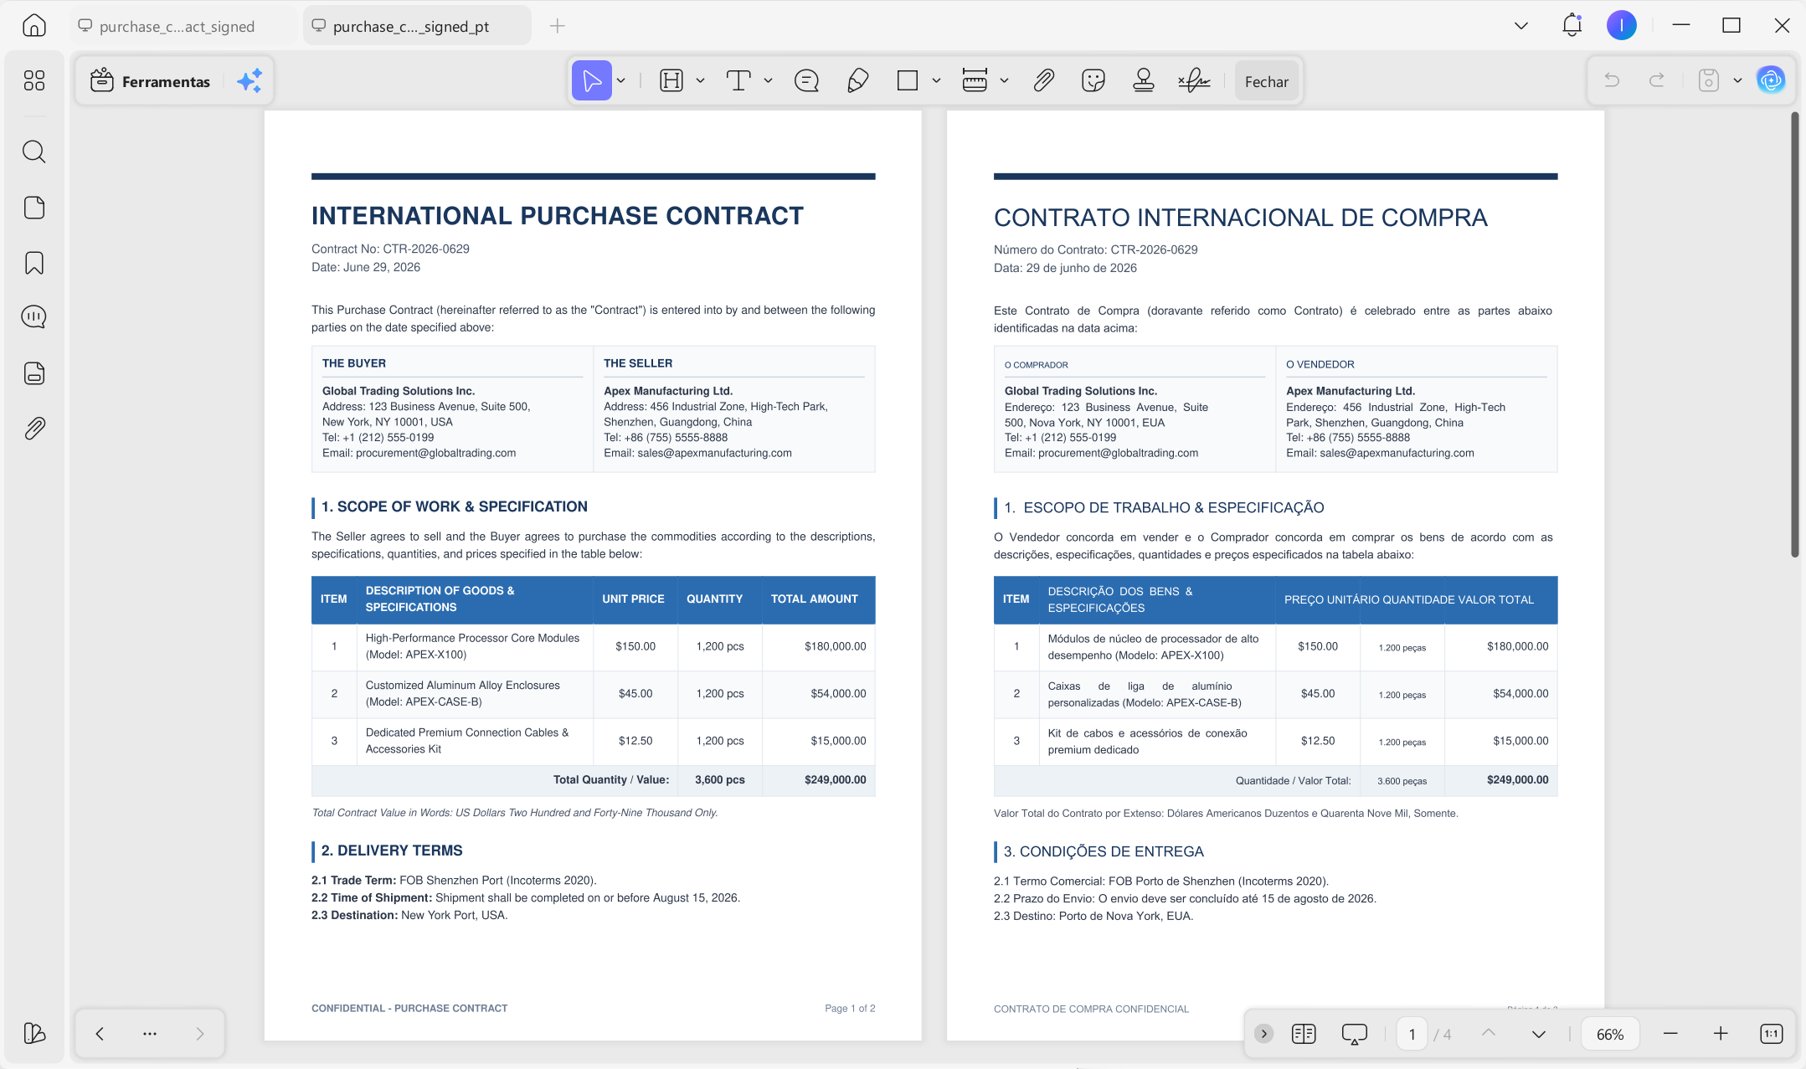Expand the save options dropdown arrow
Screen dimensions: 1806x1069
pos(1737,80)
